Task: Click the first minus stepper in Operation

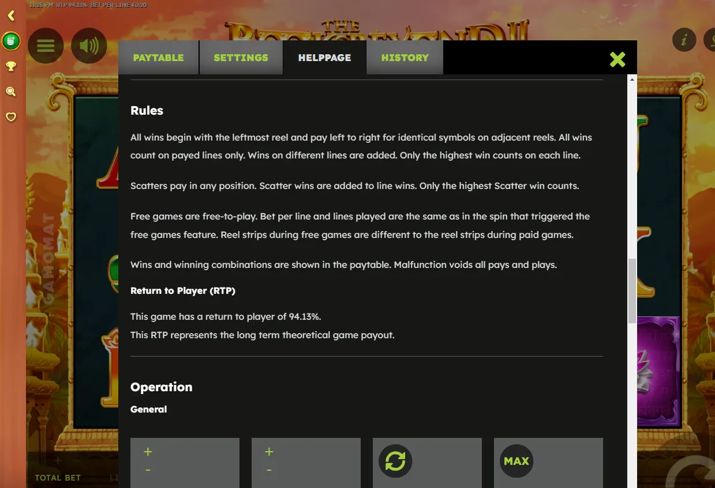Action: tap(148, 470)
